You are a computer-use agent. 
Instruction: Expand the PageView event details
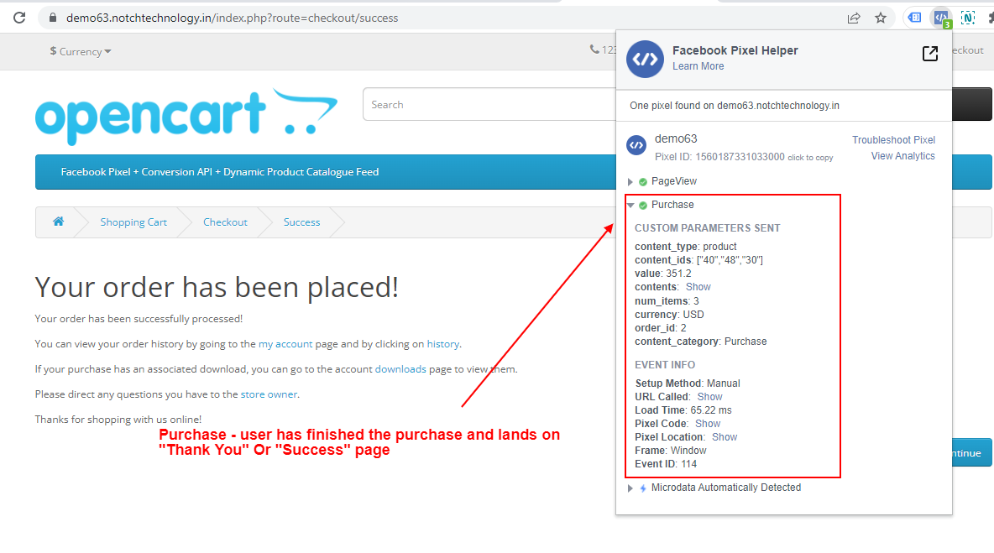tap(630, 180)
